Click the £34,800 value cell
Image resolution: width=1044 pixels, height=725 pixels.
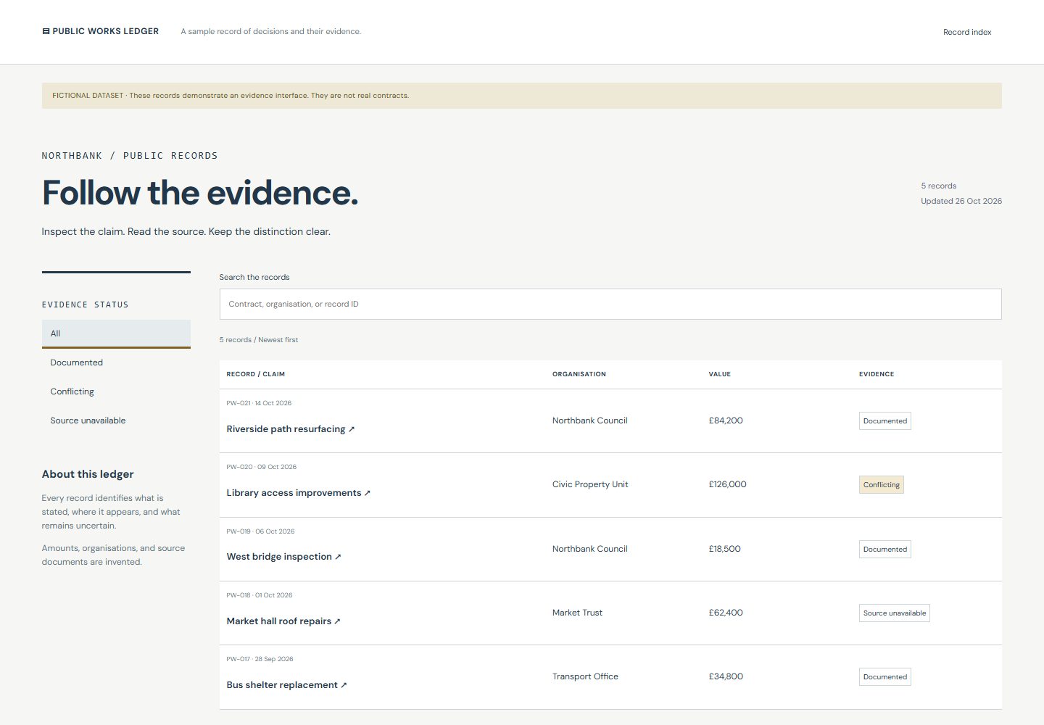point(726,676)
